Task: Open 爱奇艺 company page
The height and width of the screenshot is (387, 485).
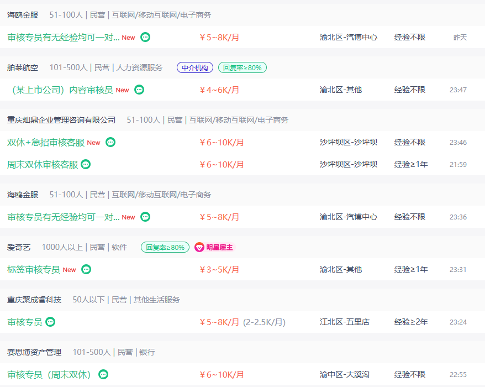Action: coord(19,247)
